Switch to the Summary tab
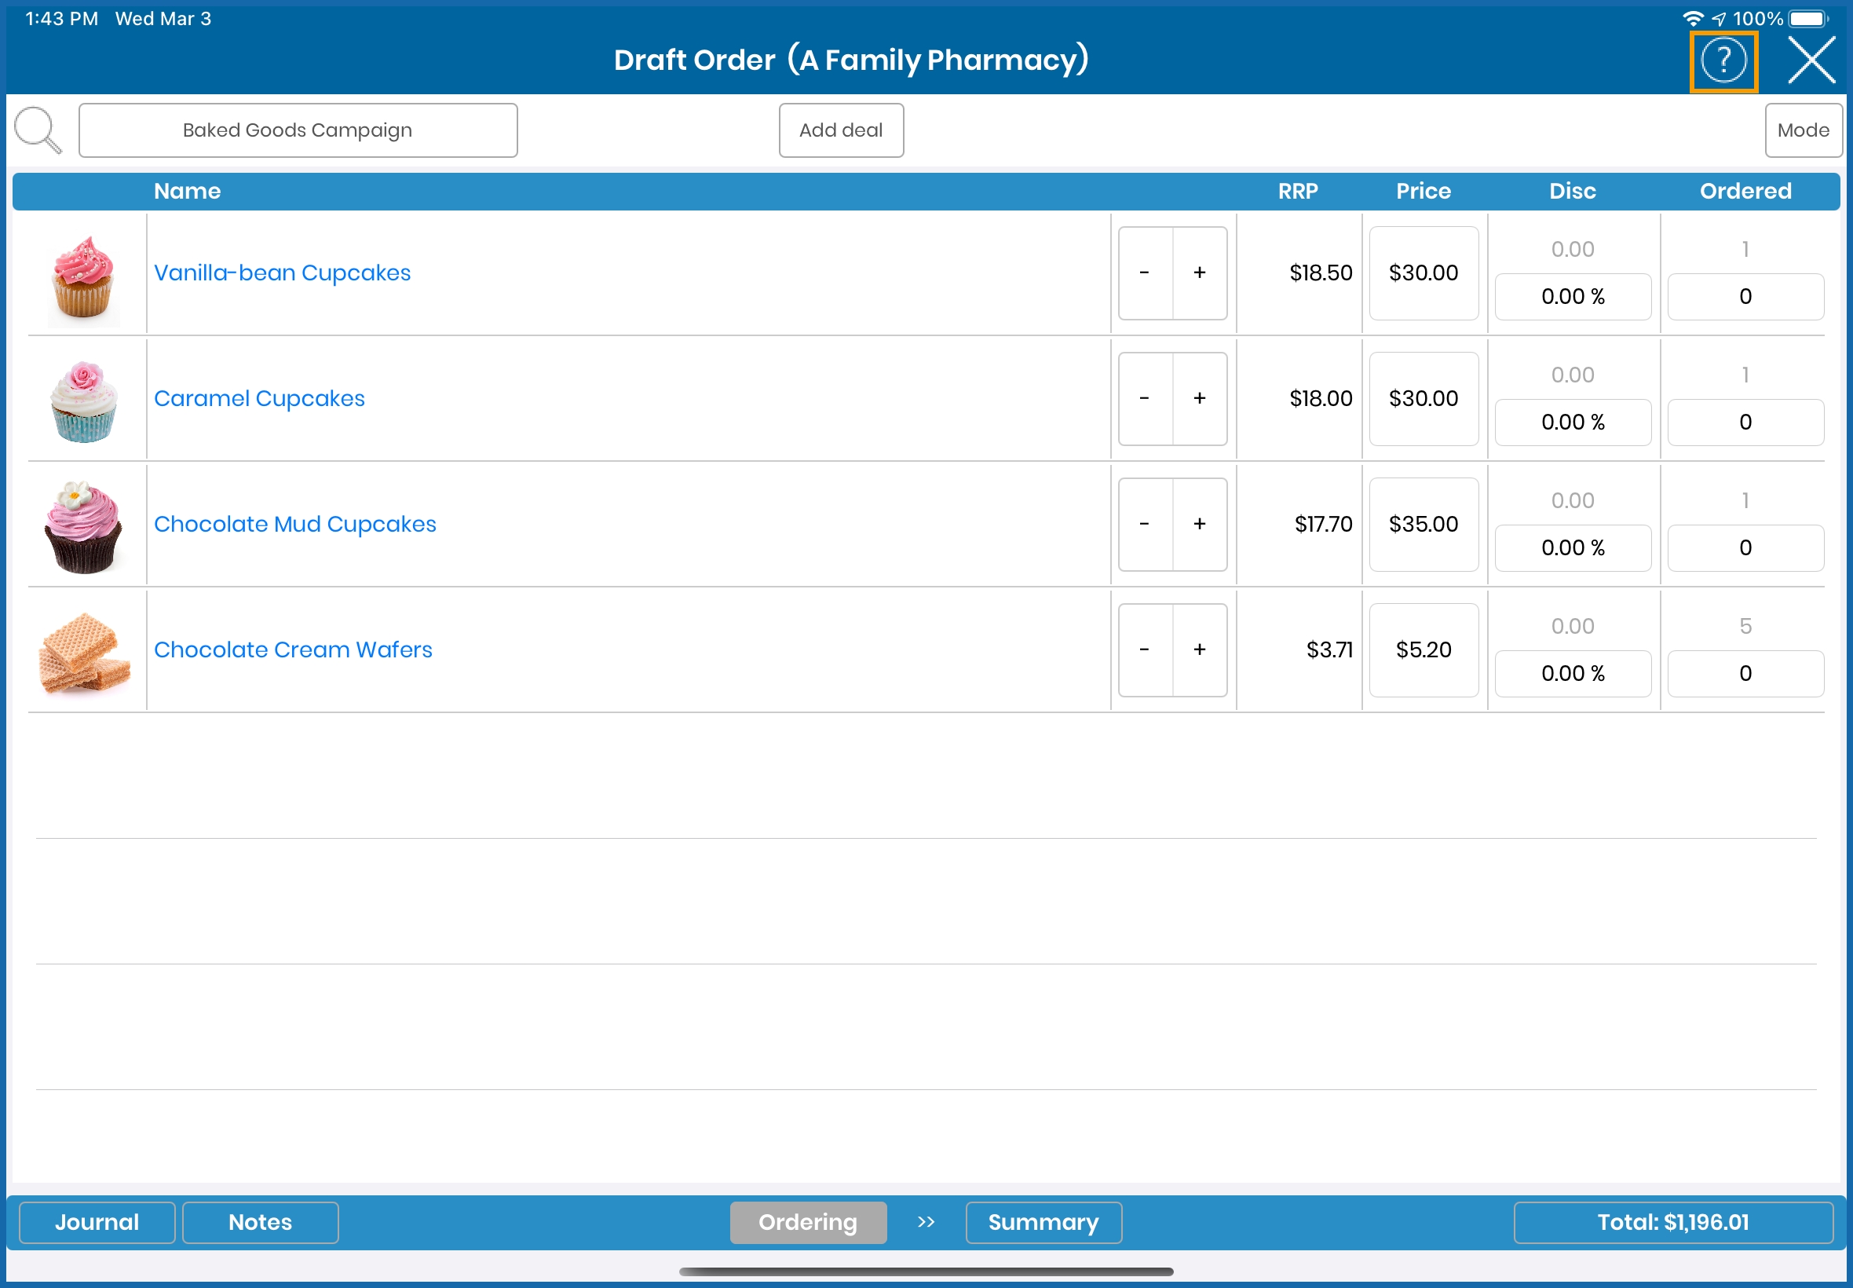Viewport: 1853px width, 1288px height. click(1042, 1222)
